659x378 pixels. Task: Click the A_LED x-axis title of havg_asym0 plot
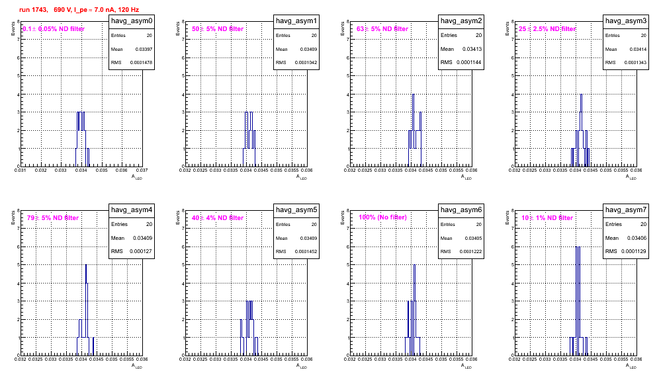point(137,177)
